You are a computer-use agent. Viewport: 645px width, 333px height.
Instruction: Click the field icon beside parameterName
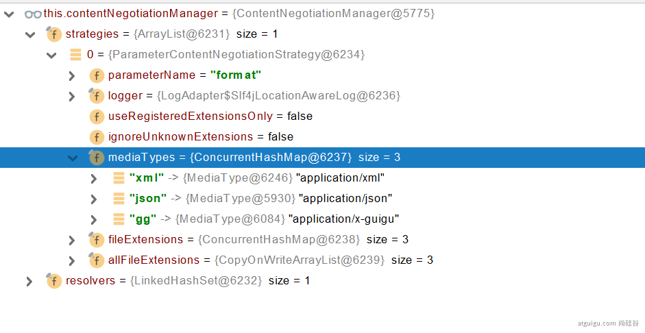pos(97,75)
